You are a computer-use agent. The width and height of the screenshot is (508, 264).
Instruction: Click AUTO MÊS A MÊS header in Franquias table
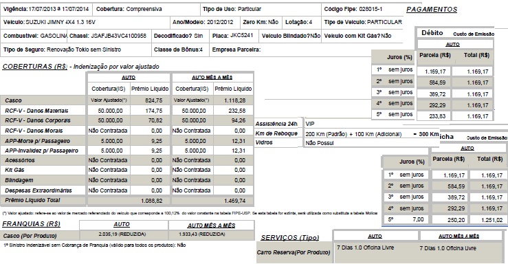tap(211, 225)
